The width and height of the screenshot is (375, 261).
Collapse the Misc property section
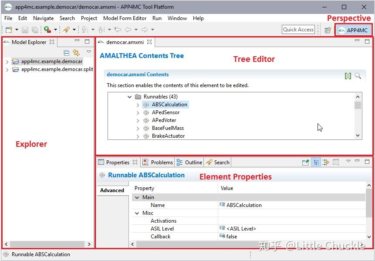(137, 213)
